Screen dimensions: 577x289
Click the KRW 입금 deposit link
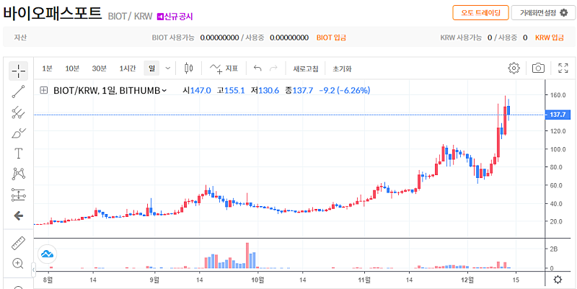(550, 37)
